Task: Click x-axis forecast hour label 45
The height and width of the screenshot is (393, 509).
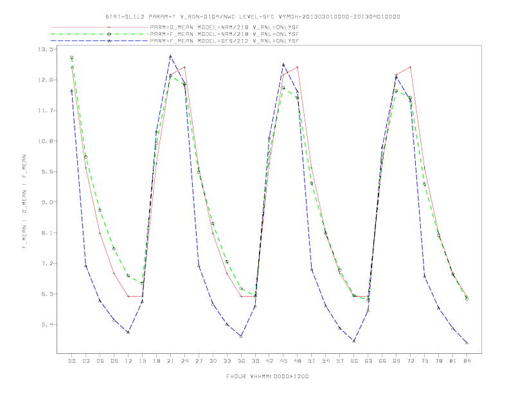Action: (283, 361)
